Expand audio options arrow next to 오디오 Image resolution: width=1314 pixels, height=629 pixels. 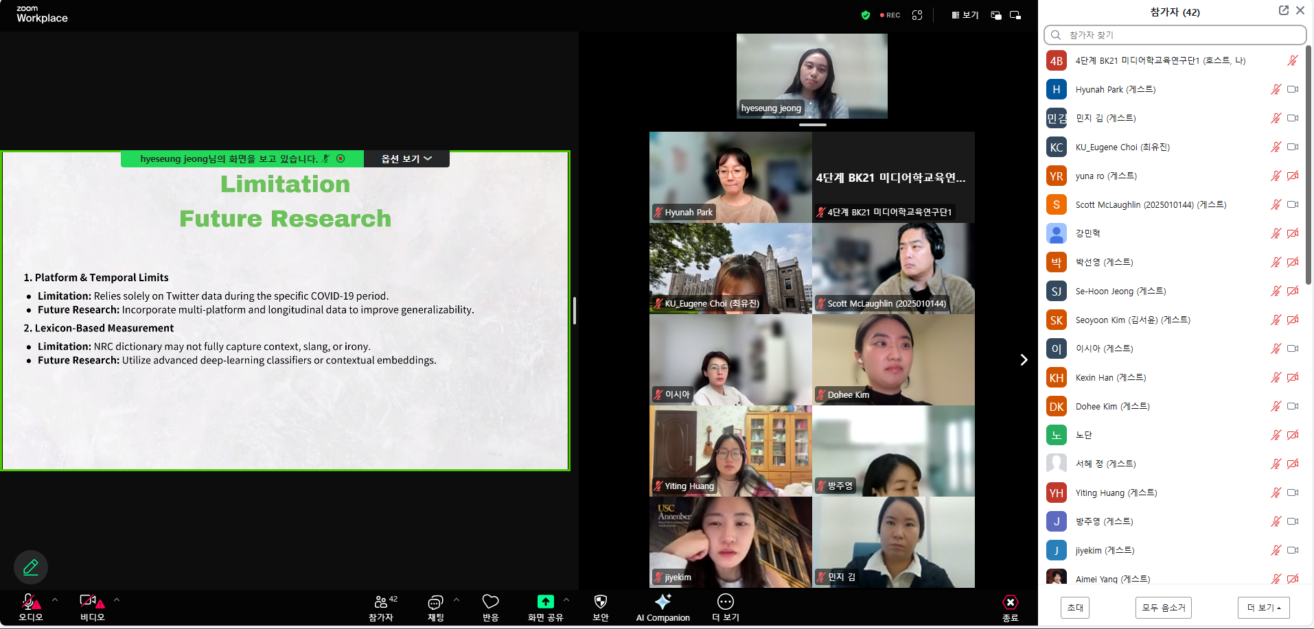(x=55, y=600)
